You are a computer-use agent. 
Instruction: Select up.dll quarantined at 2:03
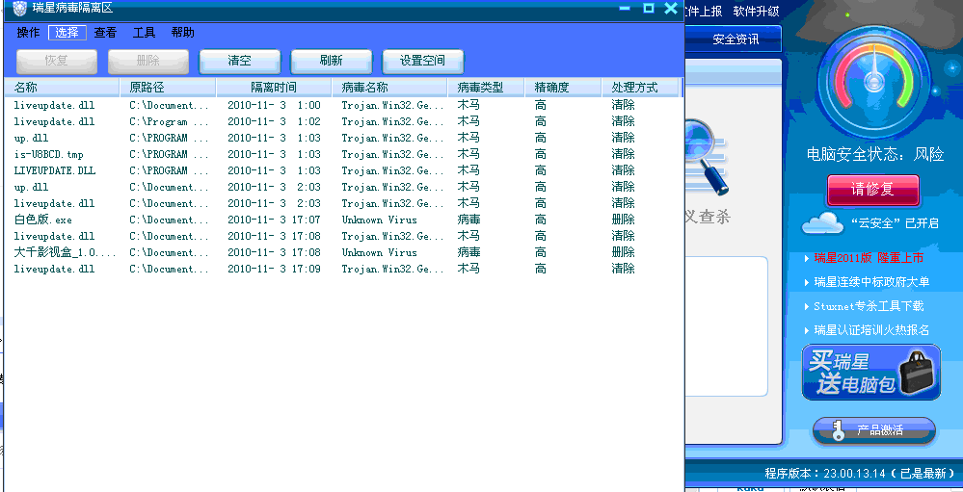[343, 187]
